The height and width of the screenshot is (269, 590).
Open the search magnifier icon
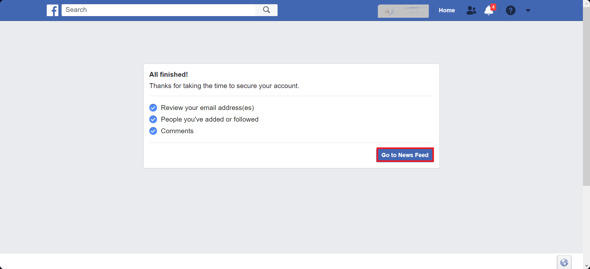(x=266, y=10)
